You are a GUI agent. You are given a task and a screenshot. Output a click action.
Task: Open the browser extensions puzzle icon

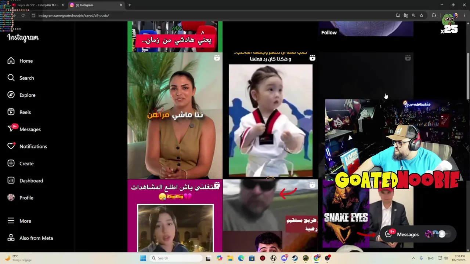(434, 15)
